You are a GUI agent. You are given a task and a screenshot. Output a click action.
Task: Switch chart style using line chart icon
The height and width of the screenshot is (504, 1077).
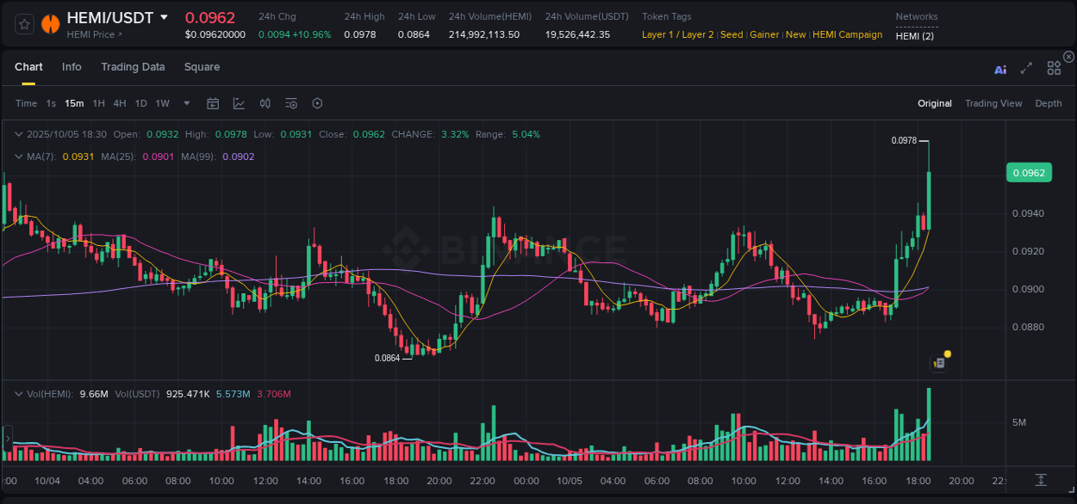click(239, 102)
